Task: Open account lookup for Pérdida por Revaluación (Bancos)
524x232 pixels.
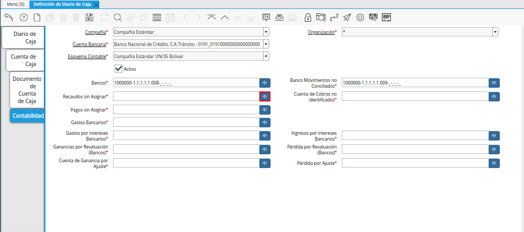Action: tap(494, 150)
